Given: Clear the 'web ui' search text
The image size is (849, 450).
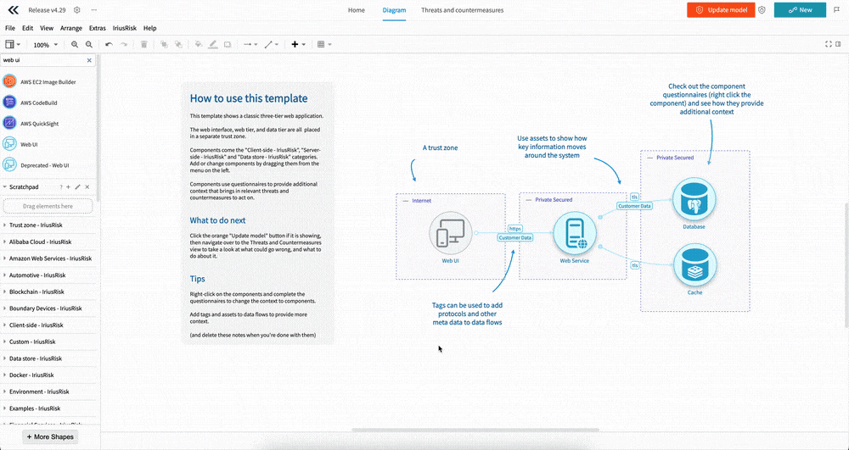Looking at the screenshot, I should pos(89,60).
